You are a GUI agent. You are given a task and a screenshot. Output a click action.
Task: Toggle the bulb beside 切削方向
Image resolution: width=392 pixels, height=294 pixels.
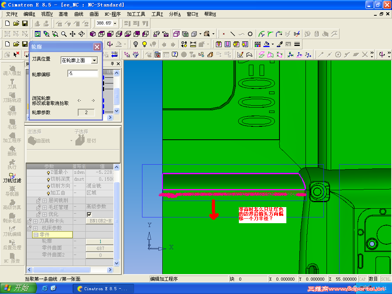tap(48, 186)
